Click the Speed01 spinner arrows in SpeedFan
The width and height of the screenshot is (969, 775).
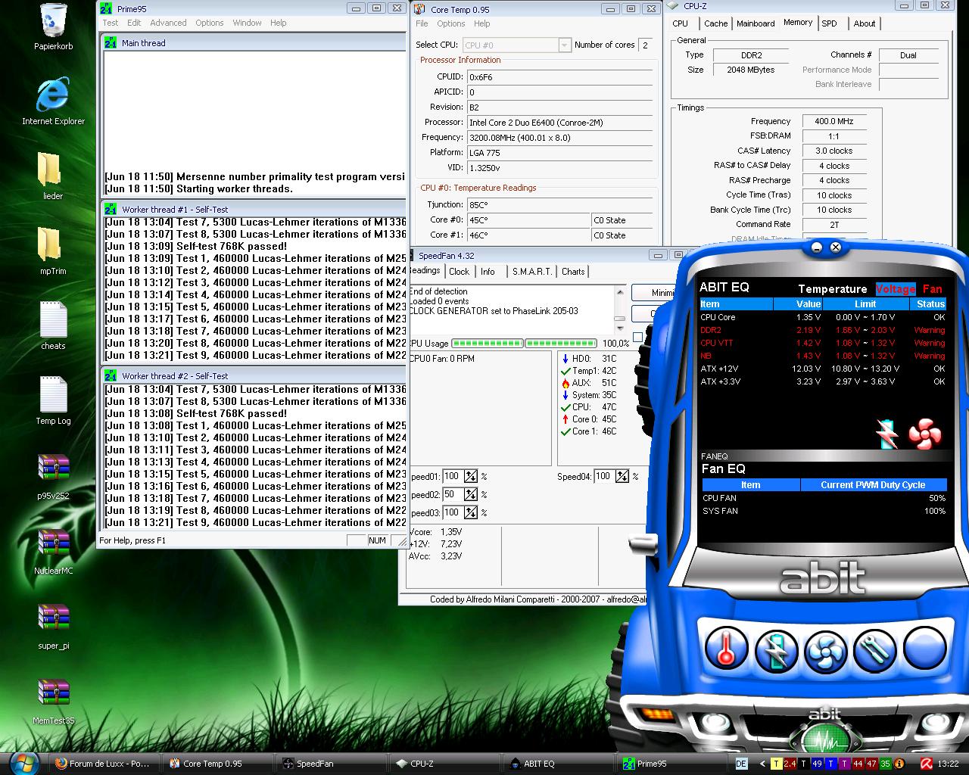(x=471, y=476)
